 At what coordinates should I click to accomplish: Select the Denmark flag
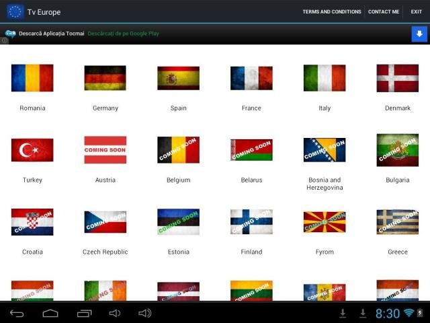[397, 78]
